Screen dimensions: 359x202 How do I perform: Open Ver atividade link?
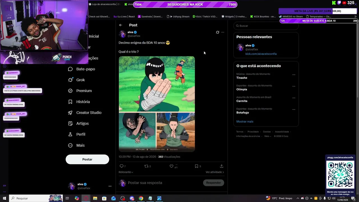(x=215, y=172)
